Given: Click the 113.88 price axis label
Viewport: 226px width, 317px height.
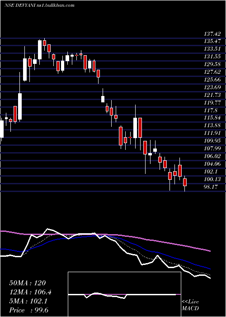Looking at the screenshot, I should [212, 125].
